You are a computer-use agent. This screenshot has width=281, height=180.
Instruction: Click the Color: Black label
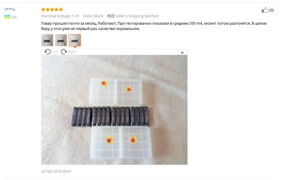pyautogui.click(x=93, y=16)
